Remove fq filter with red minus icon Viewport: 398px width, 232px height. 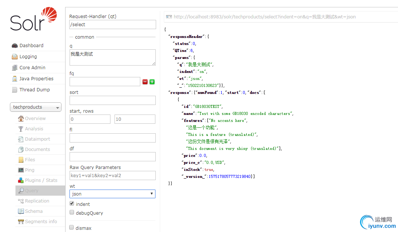click(145, 82)
